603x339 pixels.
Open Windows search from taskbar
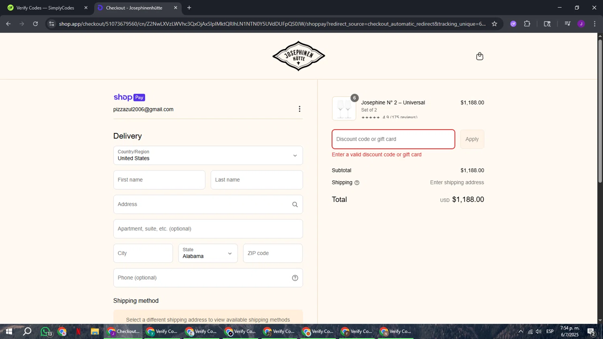pyautogui.click(x=27, y=332)
